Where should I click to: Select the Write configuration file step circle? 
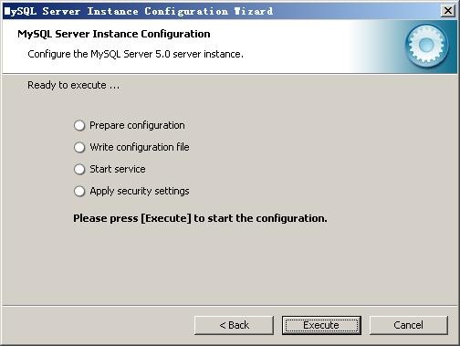(x=79, y=147)
